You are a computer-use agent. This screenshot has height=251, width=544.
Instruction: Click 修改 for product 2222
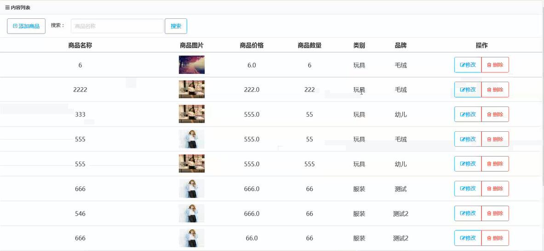(468, 89)
